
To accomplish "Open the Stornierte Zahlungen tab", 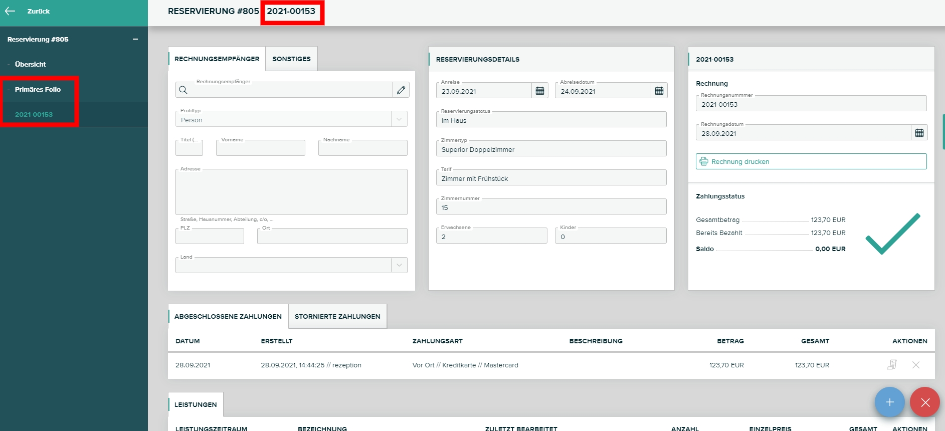I will 337,316.
